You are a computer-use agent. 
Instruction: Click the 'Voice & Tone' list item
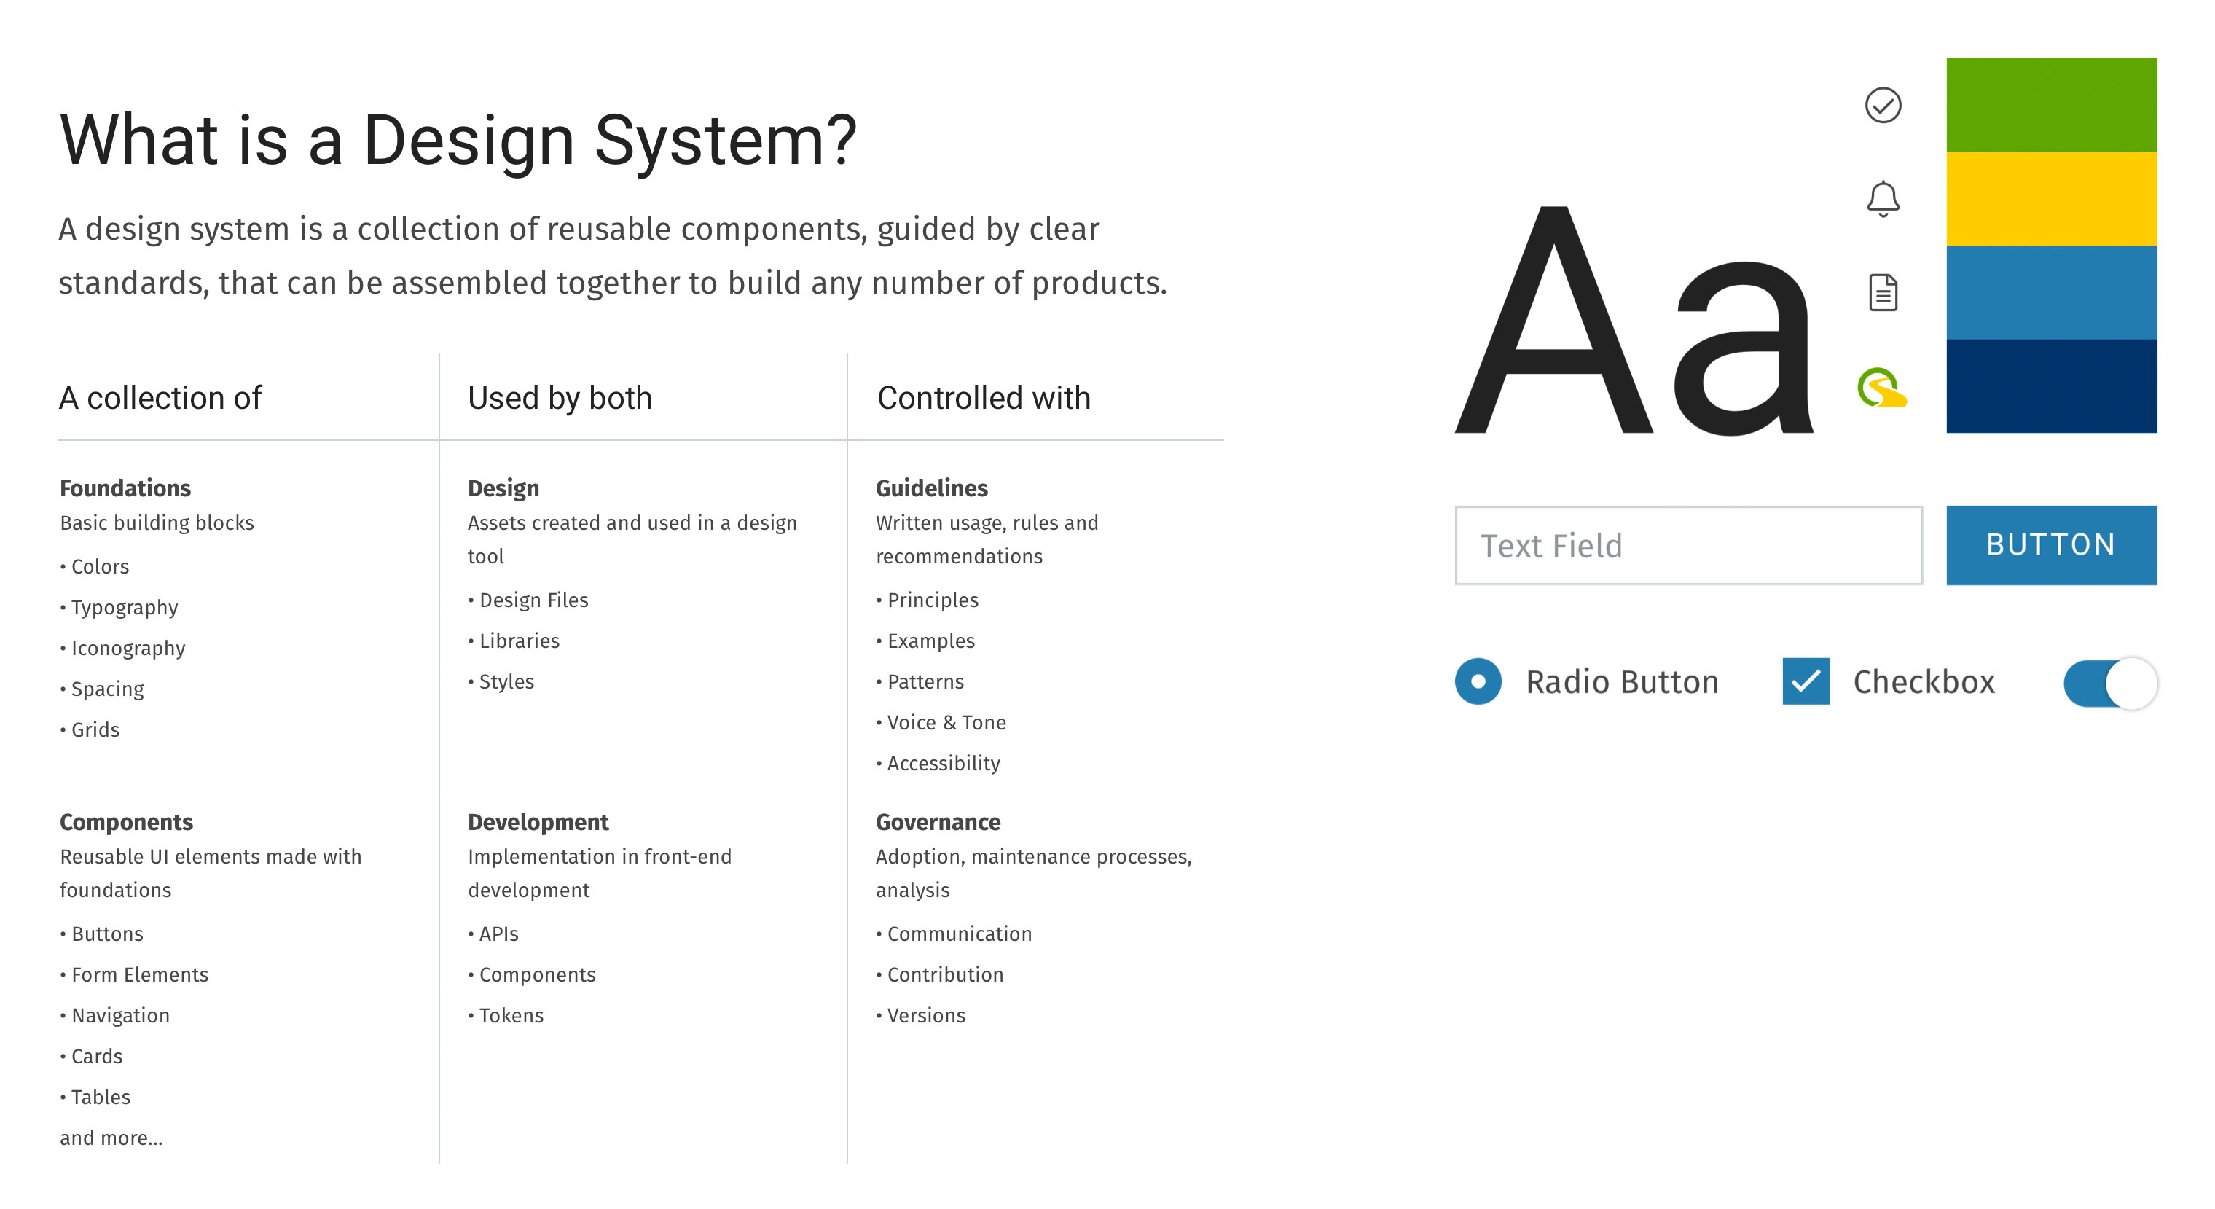[x=946, y=722]
